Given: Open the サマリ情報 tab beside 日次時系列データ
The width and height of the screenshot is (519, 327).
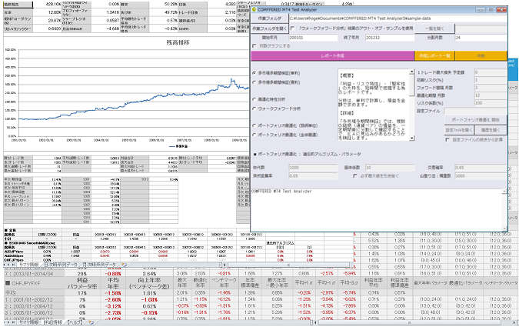Looking at the screenshot, I should click(28, 265).
